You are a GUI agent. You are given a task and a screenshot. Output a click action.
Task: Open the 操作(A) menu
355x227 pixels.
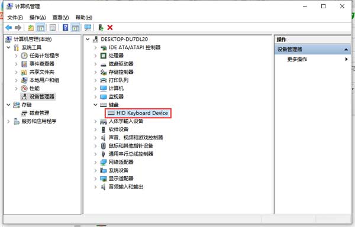pos(38,17)
